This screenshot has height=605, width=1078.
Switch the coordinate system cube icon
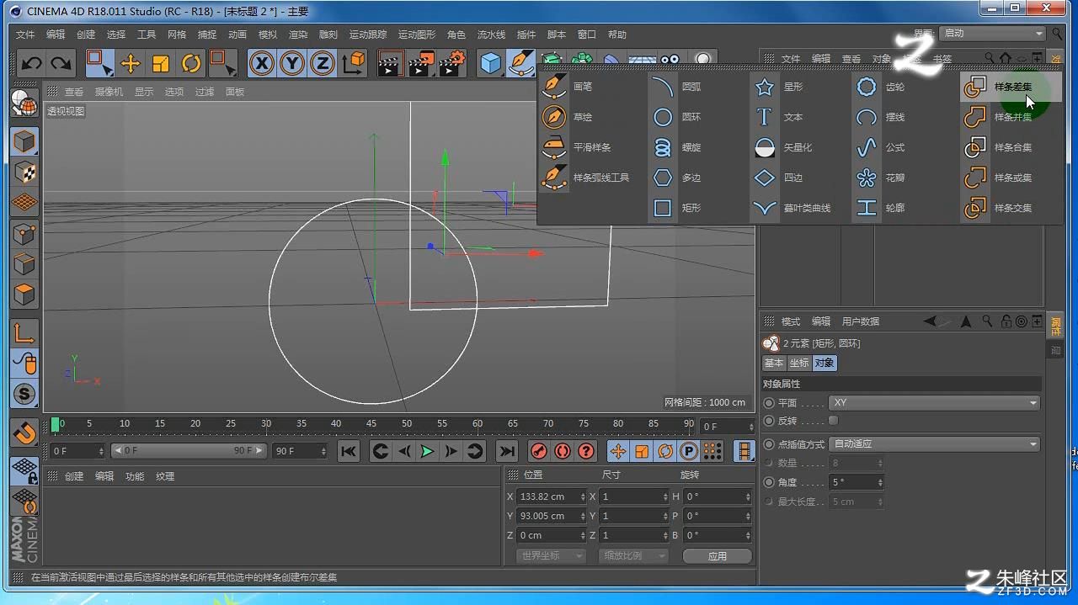tap(355, 63)
